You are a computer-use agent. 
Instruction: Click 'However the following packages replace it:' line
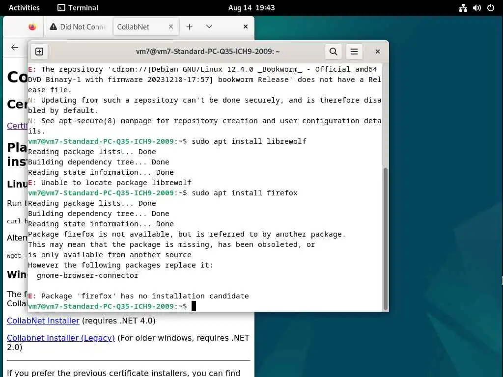(120, 265)
